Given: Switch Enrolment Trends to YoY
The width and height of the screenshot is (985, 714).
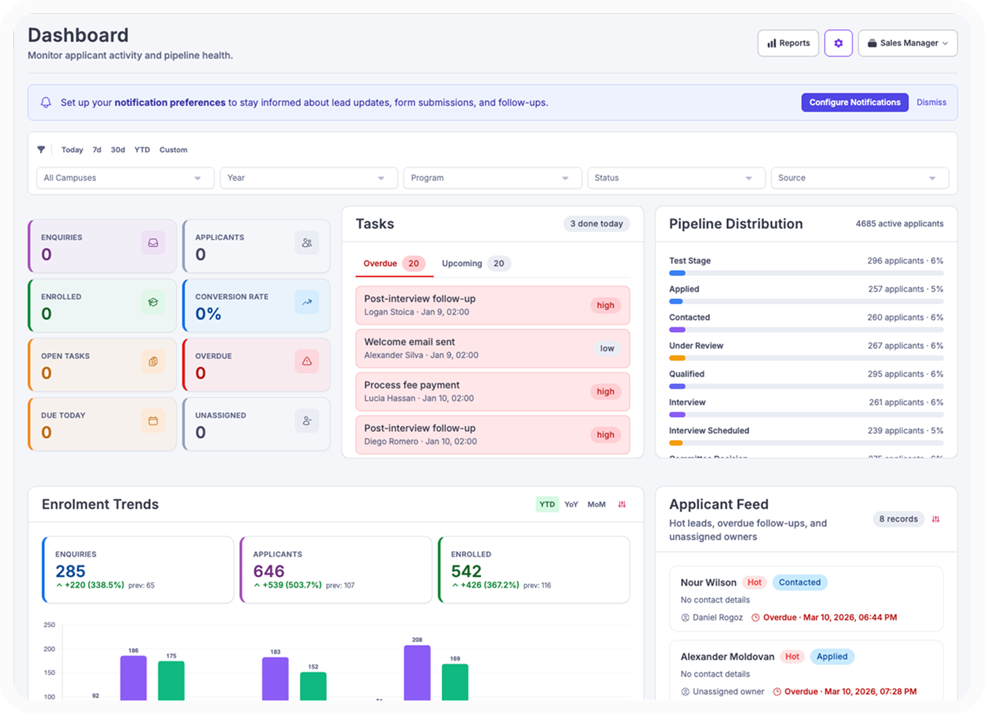Looking at the screenshot, I should (x=572, y=505).
